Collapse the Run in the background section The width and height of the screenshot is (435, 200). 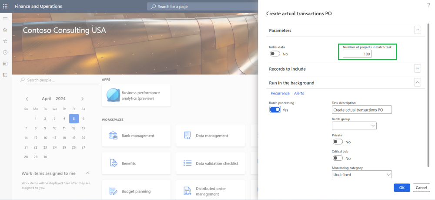(418, 82)
